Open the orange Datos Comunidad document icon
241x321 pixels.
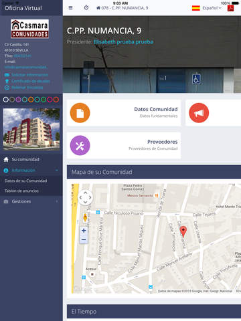80,113
